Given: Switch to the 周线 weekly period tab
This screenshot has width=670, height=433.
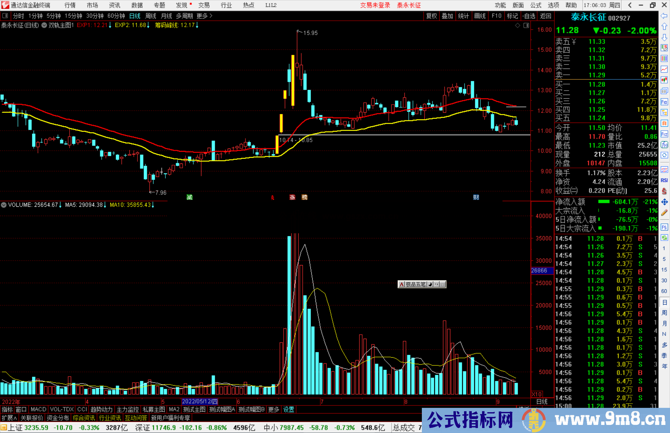Looking at the screenshot, I should 150,16.
